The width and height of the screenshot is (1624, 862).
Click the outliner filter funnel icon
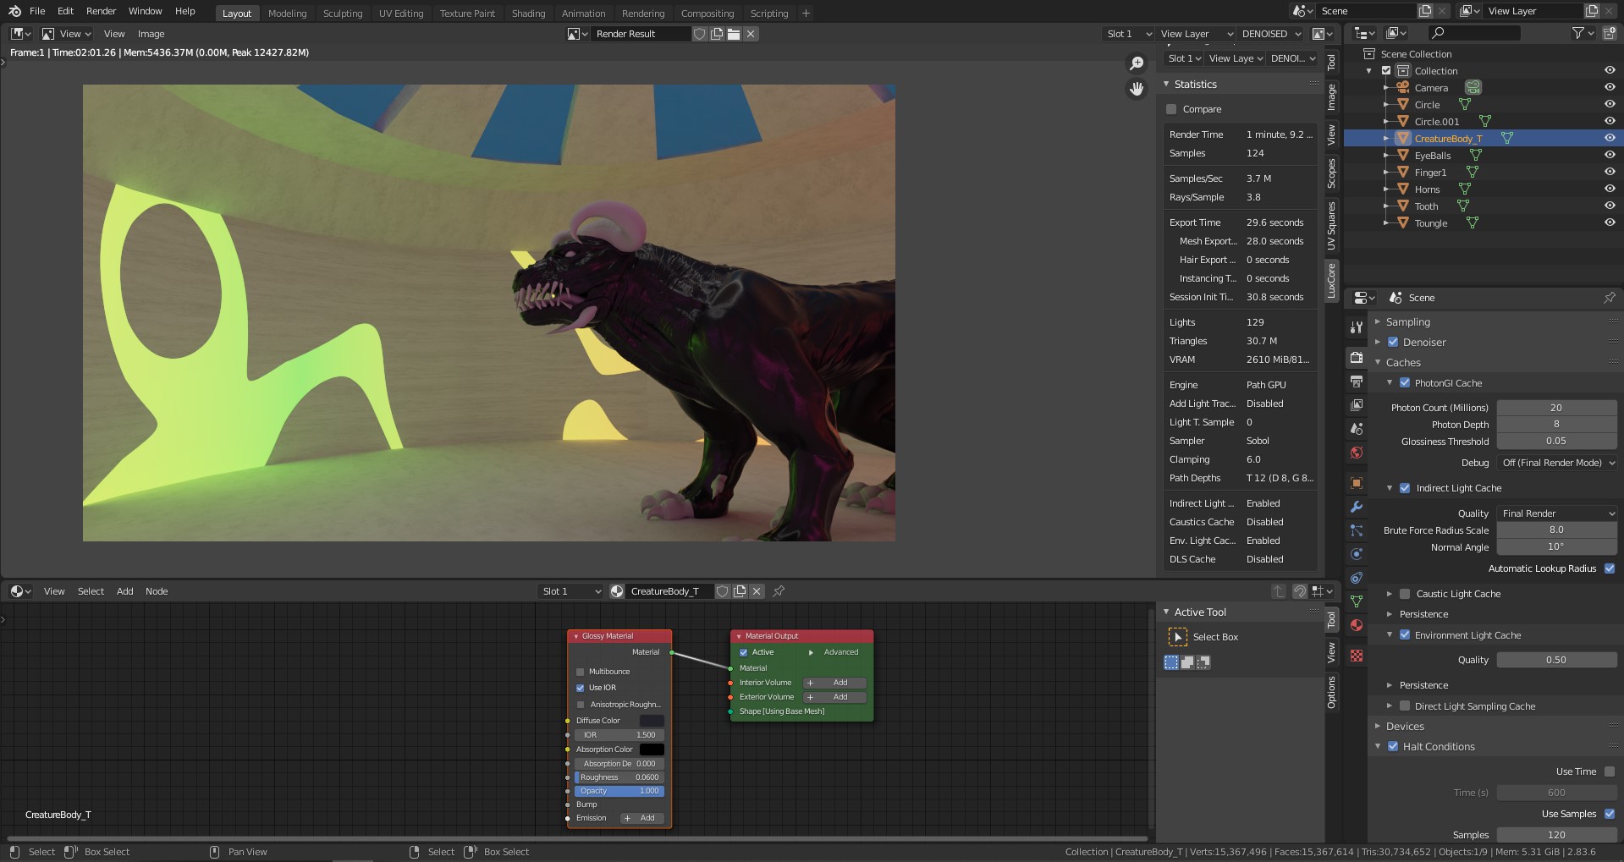click(1578, 33)
